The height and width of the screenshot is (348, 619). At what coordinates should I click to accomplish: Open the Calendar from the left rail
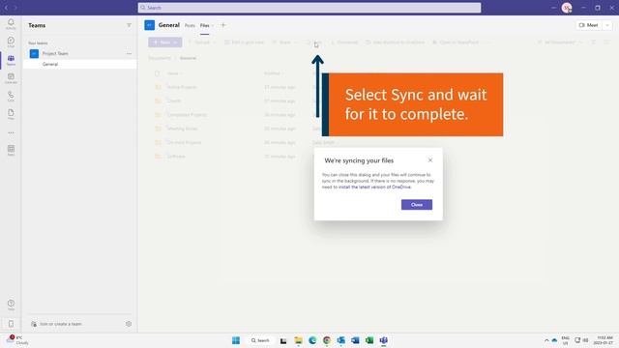coord(11,78)
